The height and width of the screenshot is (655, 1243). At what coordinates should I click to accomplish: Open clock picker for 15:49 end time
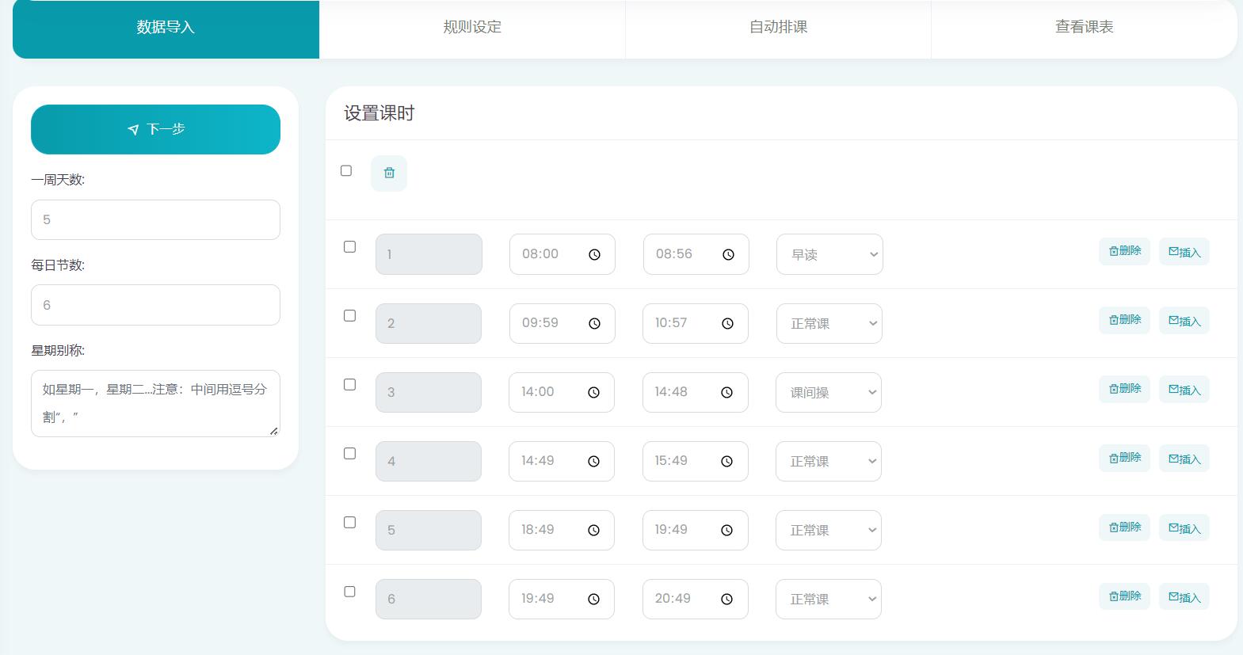pos(726,461)
